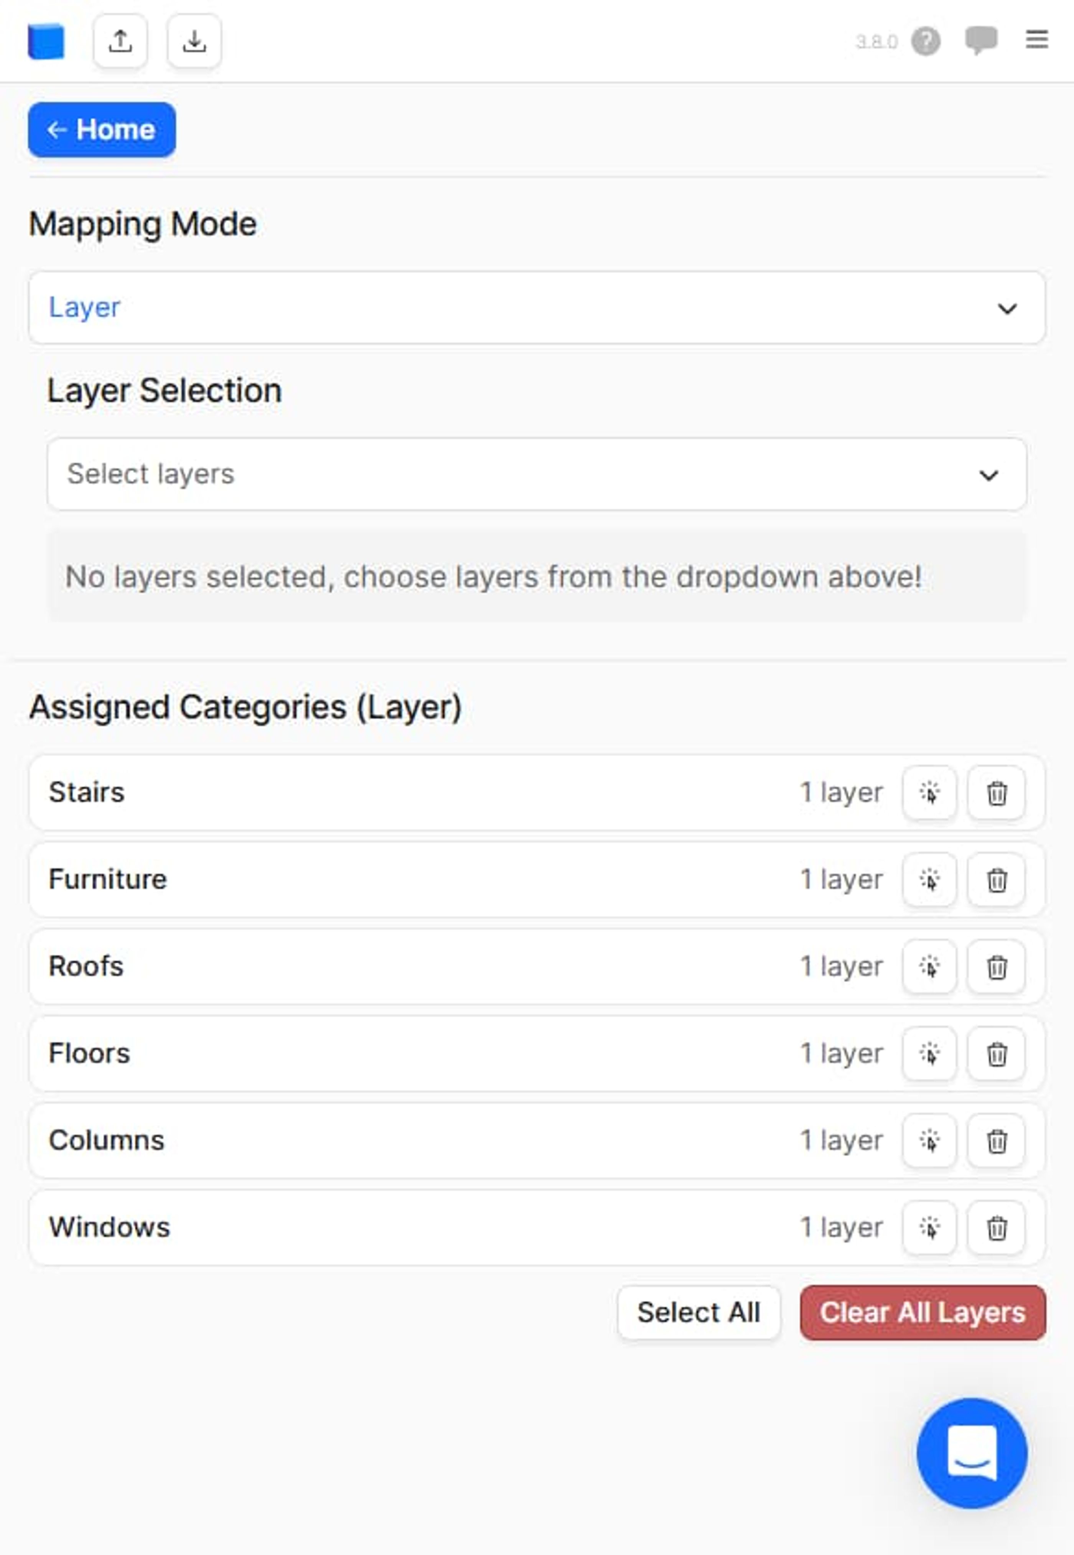1074x1555 pixels.
Task: Click the Select All button
Action: click(698, 1313)
